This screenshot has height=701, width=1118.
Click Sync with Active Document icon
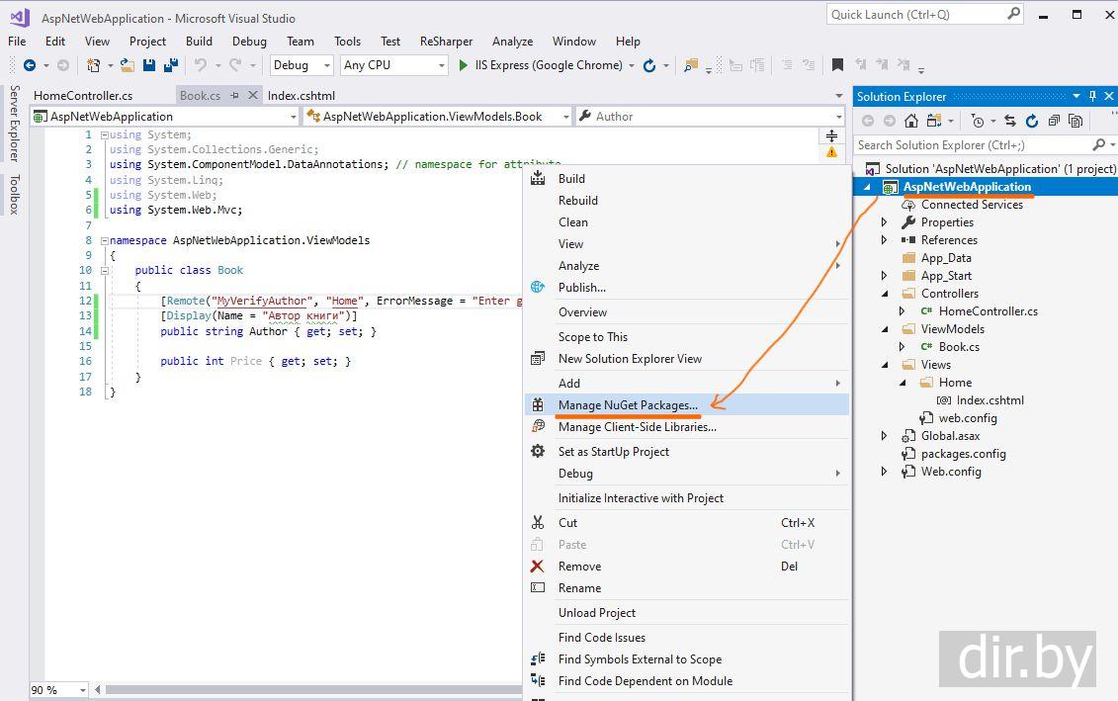(1010, 121)
